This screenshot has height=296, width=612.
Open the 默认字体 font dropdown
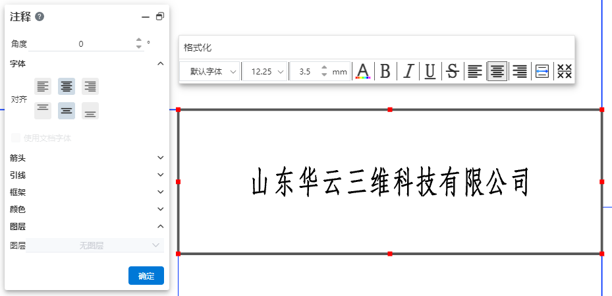click(x=209, y=71)
